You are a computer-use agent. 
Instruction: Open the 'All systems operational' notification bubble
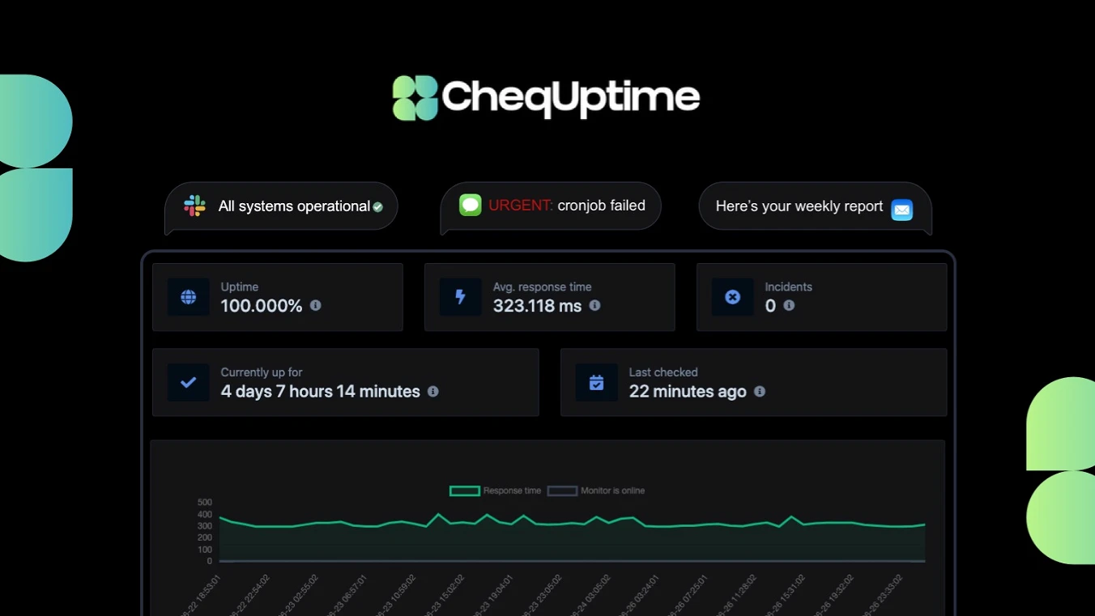click(281, 206)
